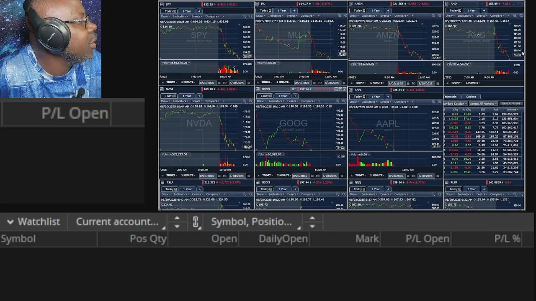Open Compare dropdown on AMD chart
The height and width of the screenshot is (301, 536).
(x=498, y=15)
